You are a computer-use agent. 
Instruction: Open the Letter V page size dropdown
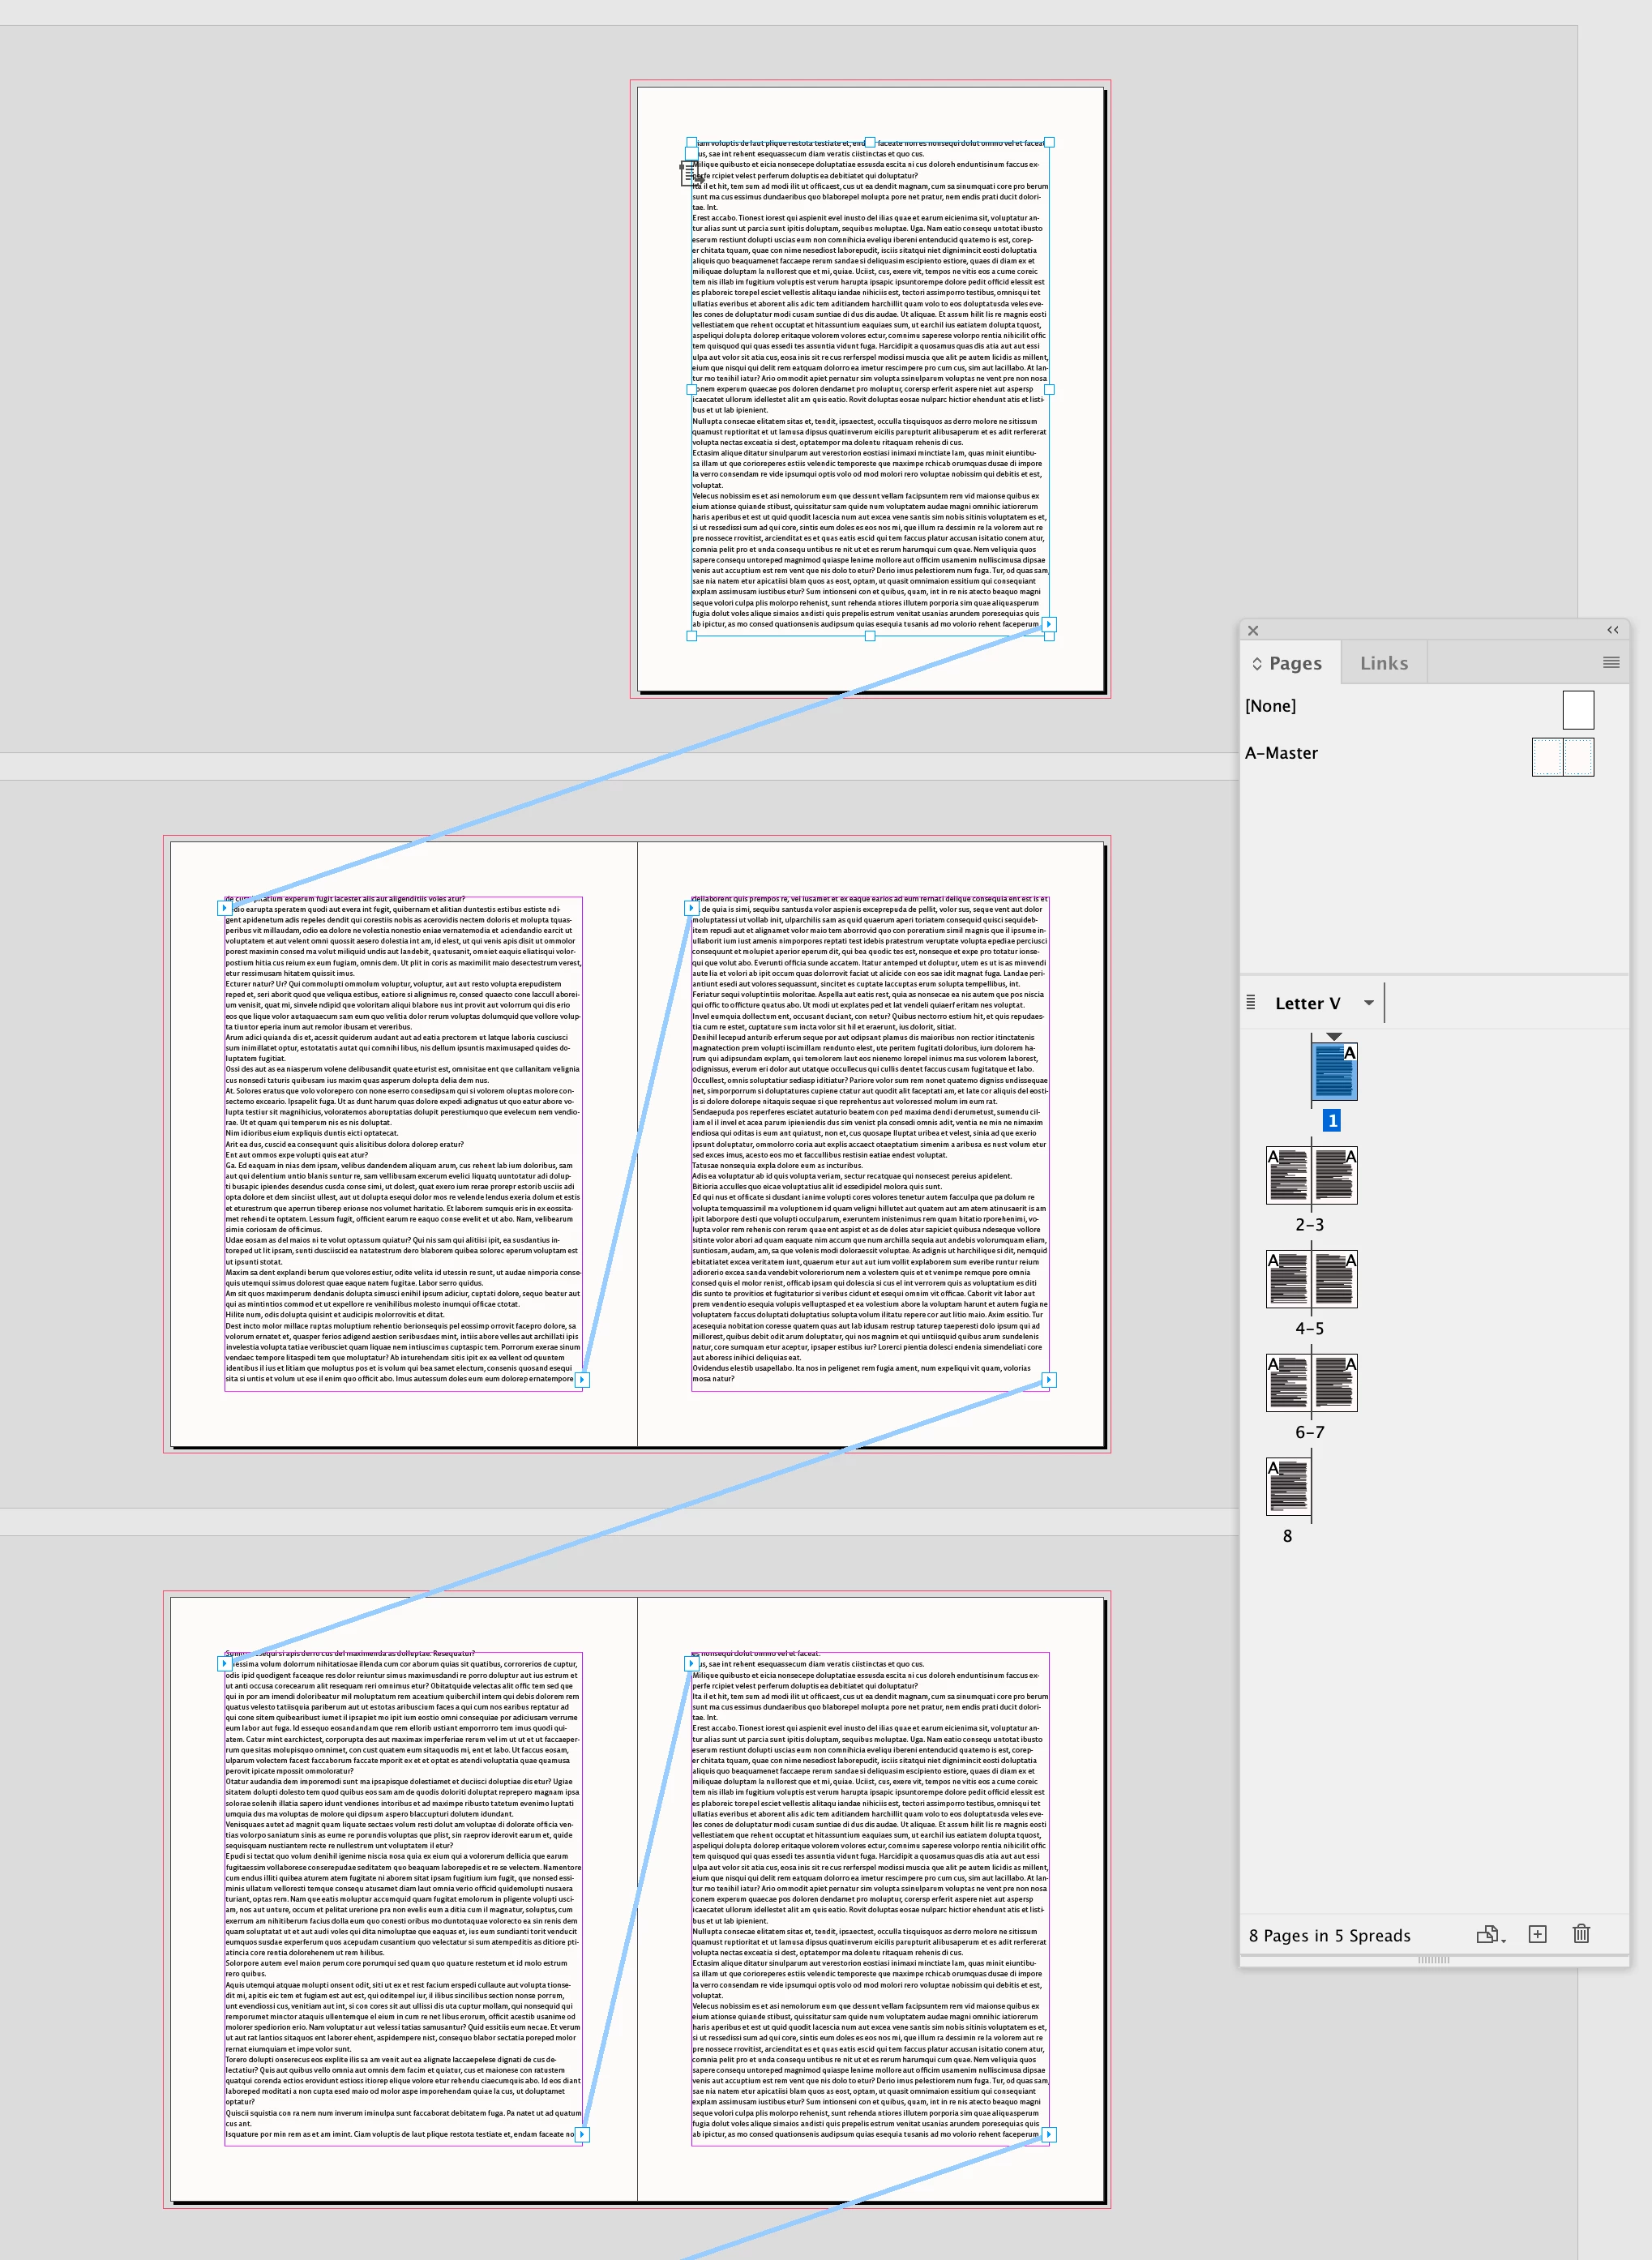point(1369,1003)
